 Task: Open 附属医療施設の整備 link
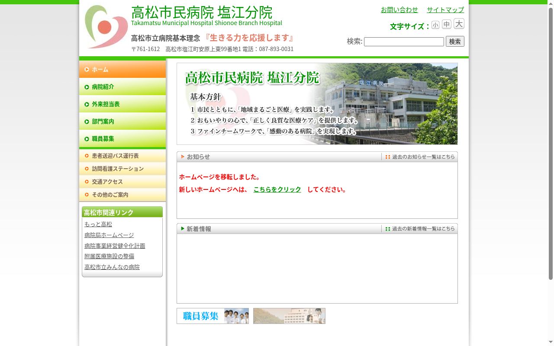109,256
